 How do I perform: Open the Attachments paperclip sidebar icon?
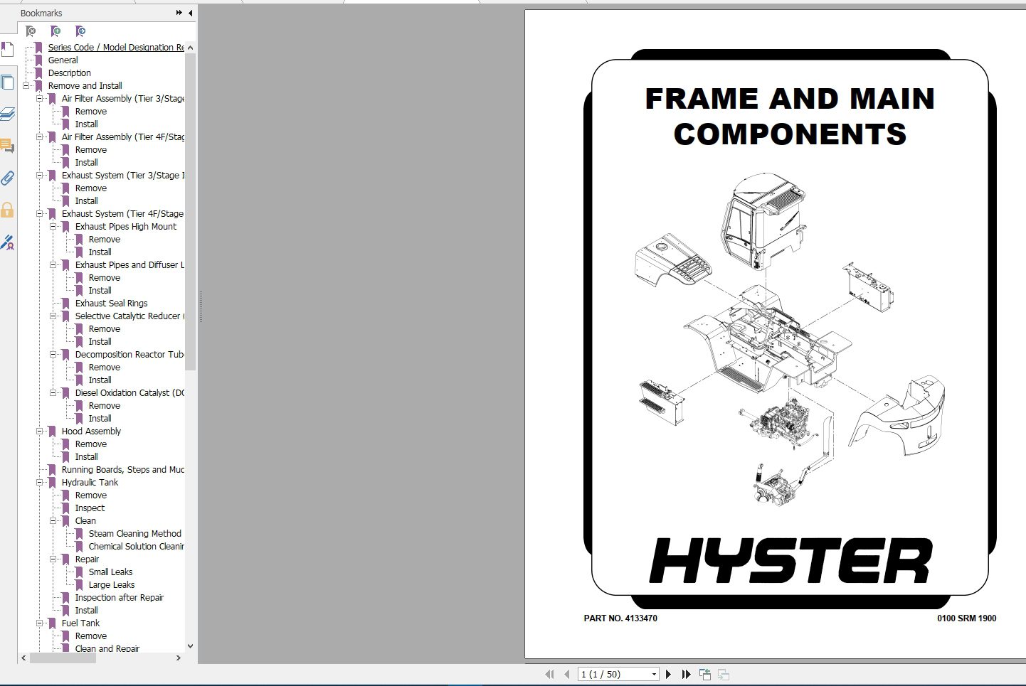(7, 178)
